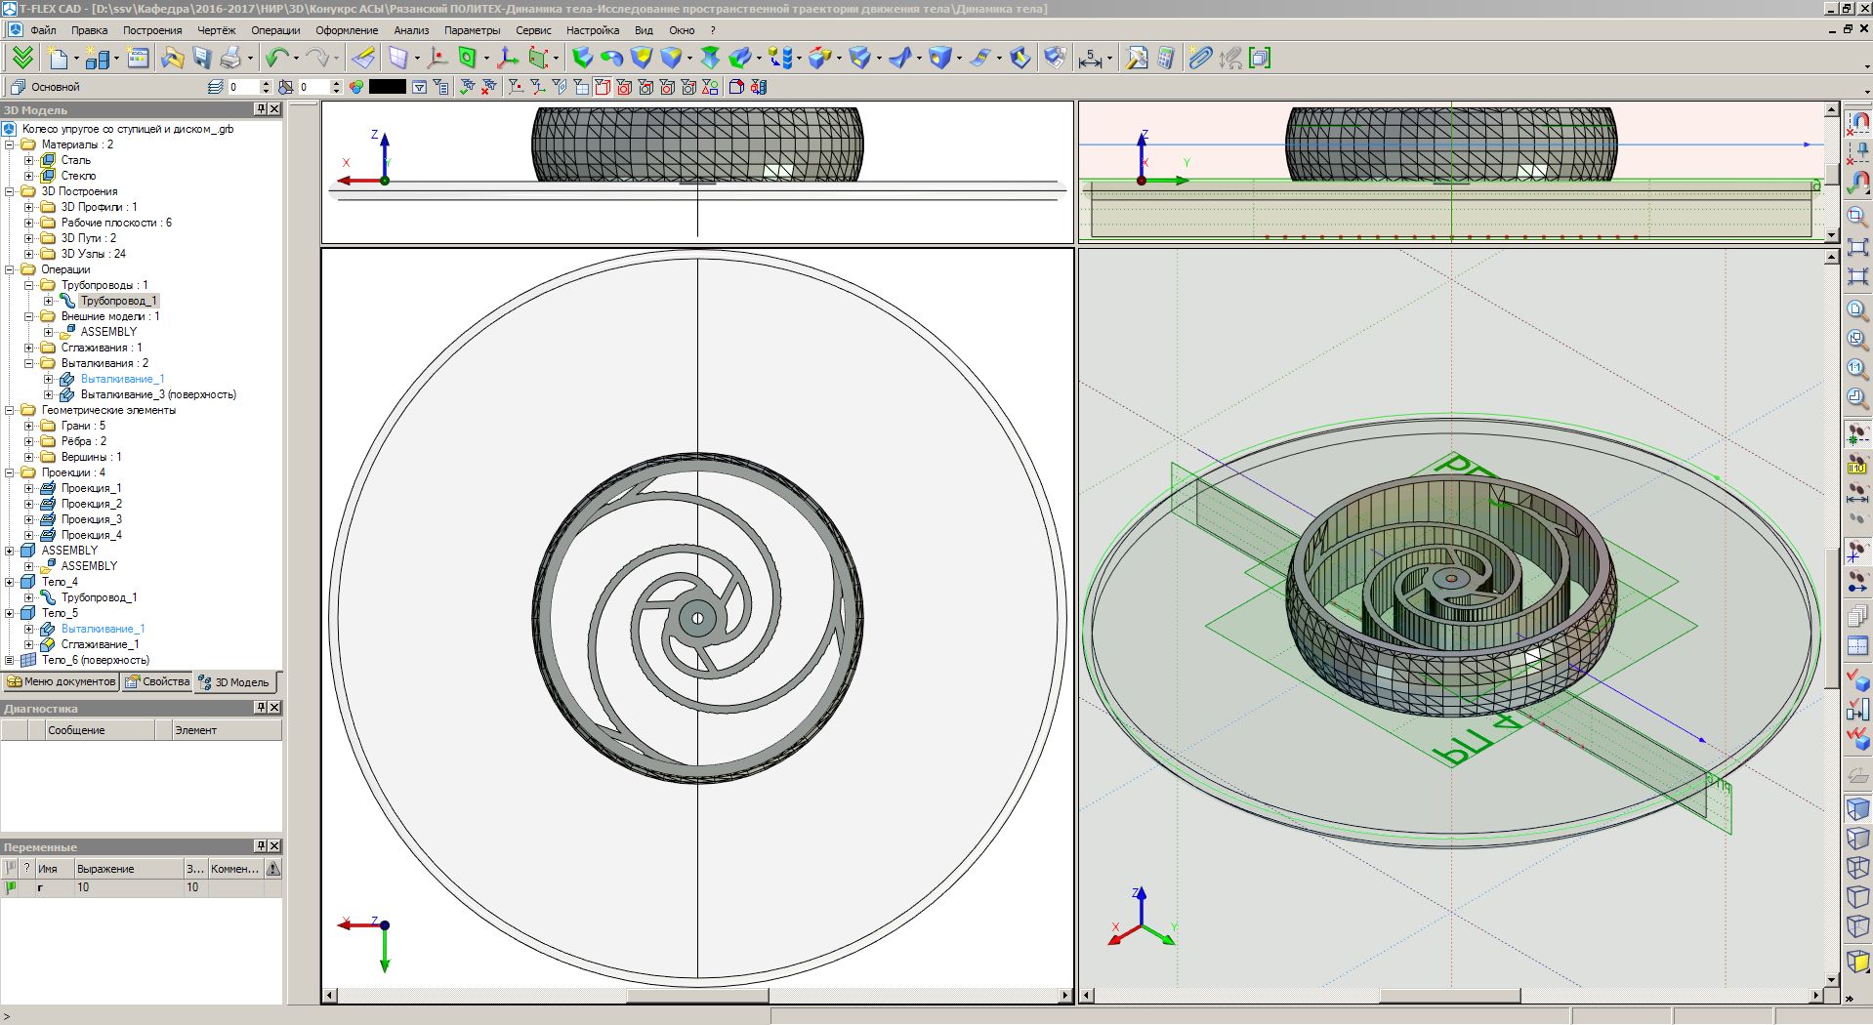
Task: Select the Rotation operation tool
Action: tap(612, 59)
